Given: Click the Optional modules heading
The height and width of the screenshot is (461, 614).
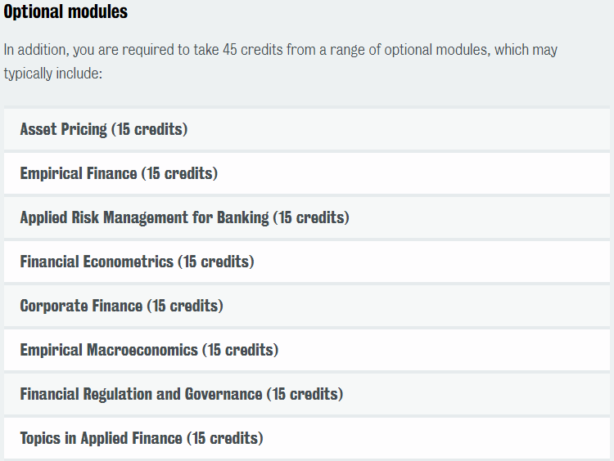Looking at the screenshot, I should 65,11.
